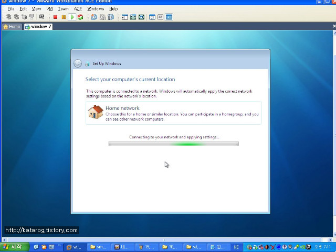Open the Snapshot Manager toolbar icon
The image size is (336, 252).
click(111, 17)
